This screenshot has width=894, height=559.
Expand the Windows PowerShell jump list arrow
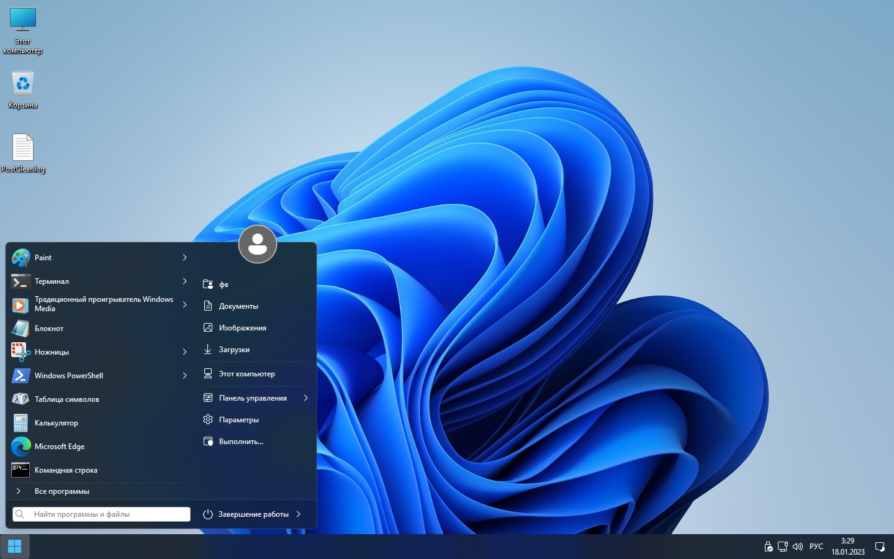(x=184, y=376)
